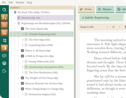Select Seeing Differently (571) scene
This screenshot has width=126, height=98.
pos(41,62)
